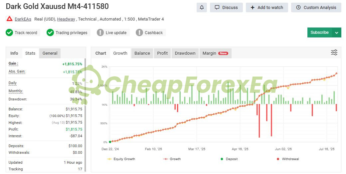
Task: Click the last growth point on chart
Action: (x=336, y=73)
